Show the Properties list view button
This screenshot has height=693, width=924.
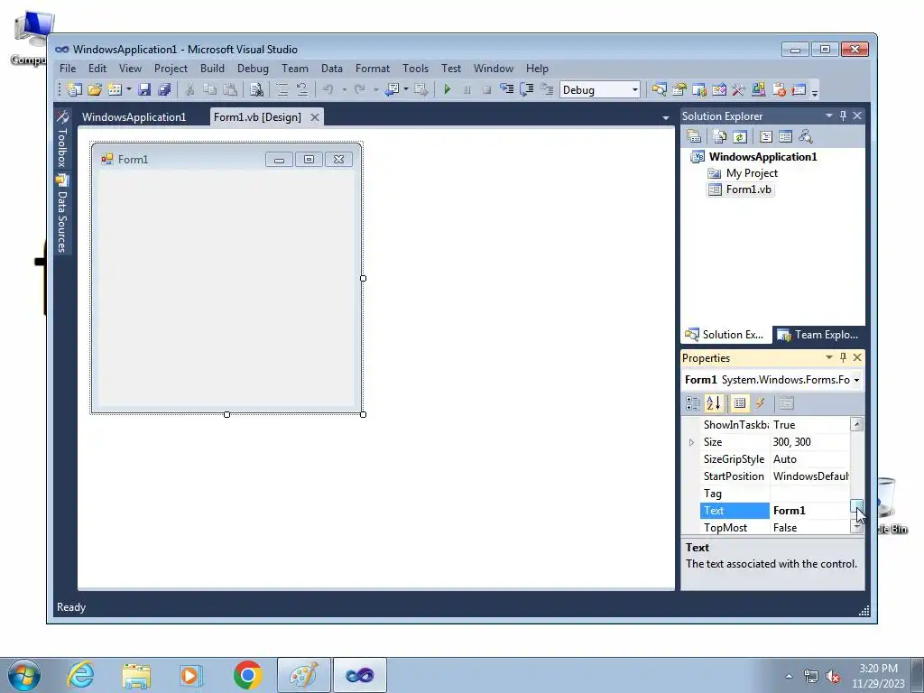pos(740,403)
